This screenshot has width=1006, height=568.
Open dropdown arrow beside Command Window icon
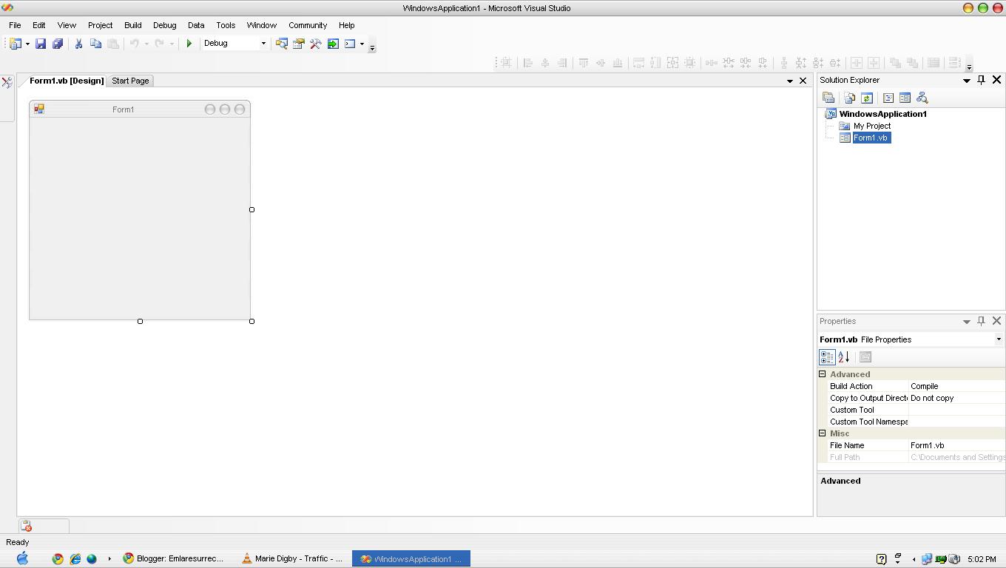[x=362, y=44]
